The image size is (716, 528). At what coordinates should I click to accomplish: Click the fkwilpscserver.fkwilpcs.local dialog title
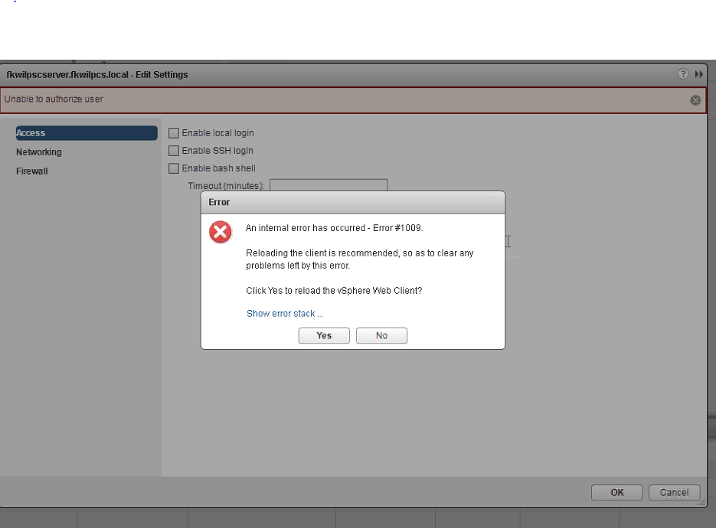click(97, 74)
